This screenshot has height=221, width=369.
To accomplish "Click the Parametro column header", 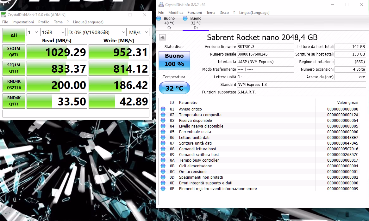I will click(188, 102).
